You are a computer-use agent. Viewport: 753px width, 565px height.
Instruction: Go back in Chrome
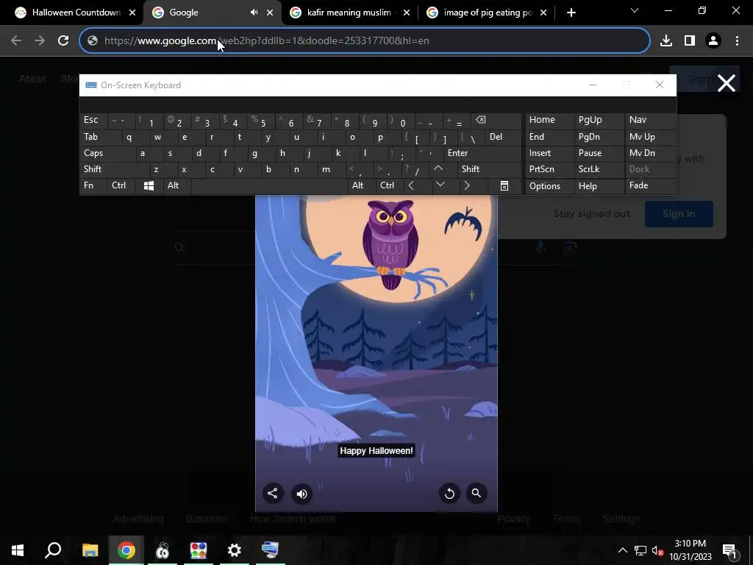16,40
